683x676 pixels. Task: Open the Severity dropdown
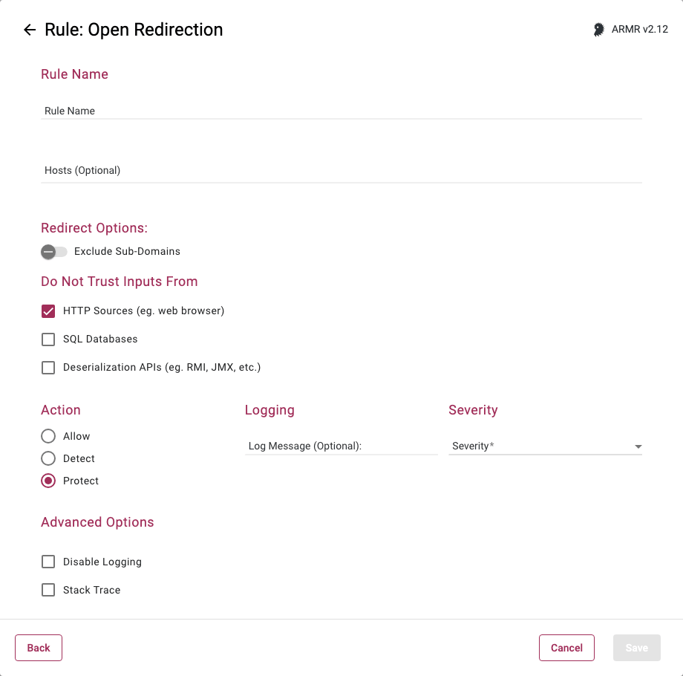(544, 446)
